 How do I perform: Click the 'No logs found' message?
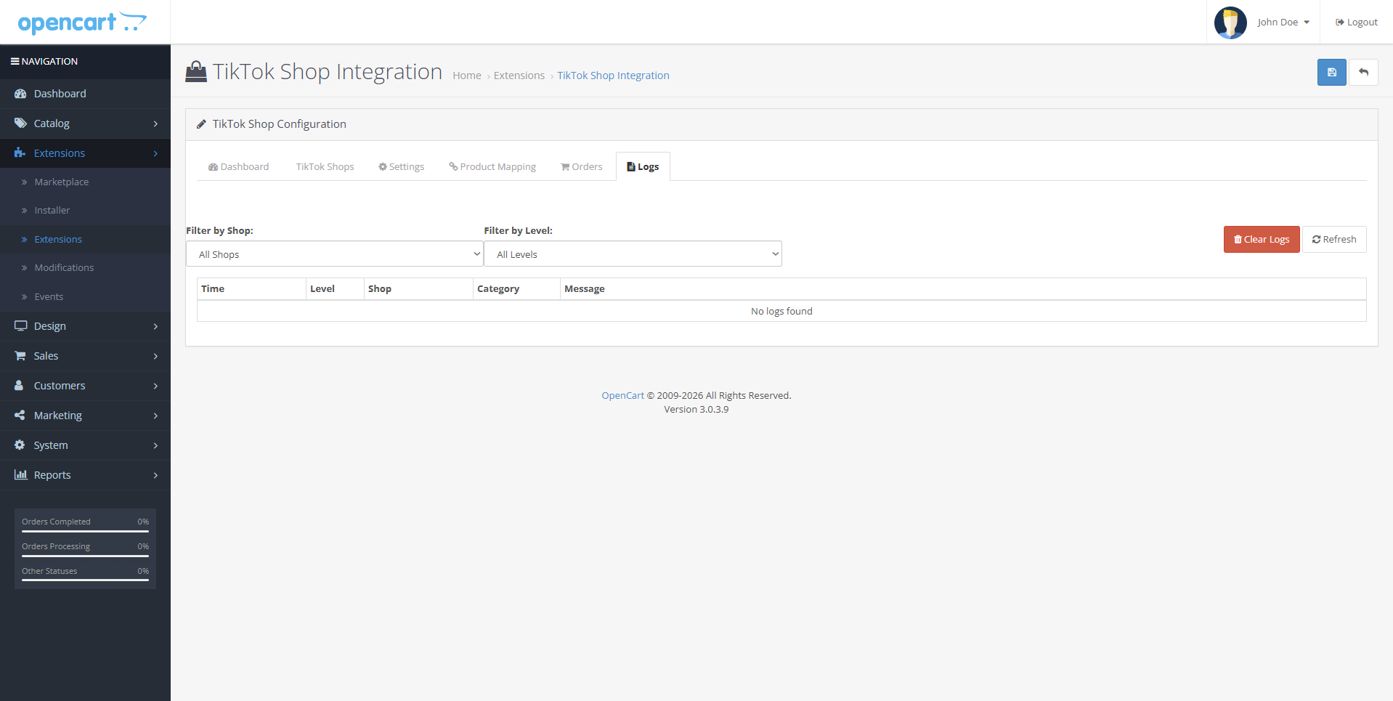[x=781, y=312]
